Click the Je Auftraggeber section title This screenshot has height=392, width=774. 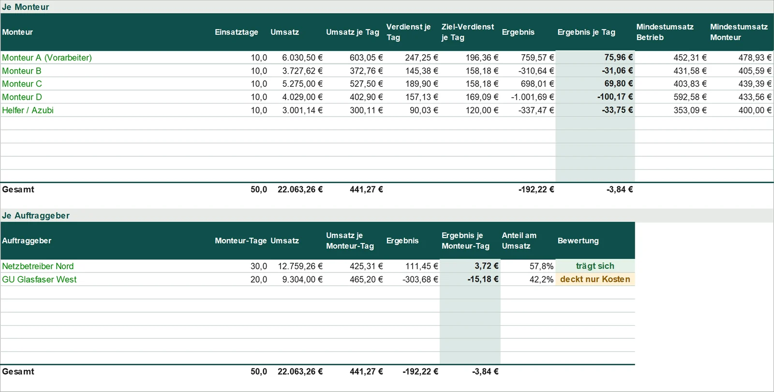(x=36, y=215)
